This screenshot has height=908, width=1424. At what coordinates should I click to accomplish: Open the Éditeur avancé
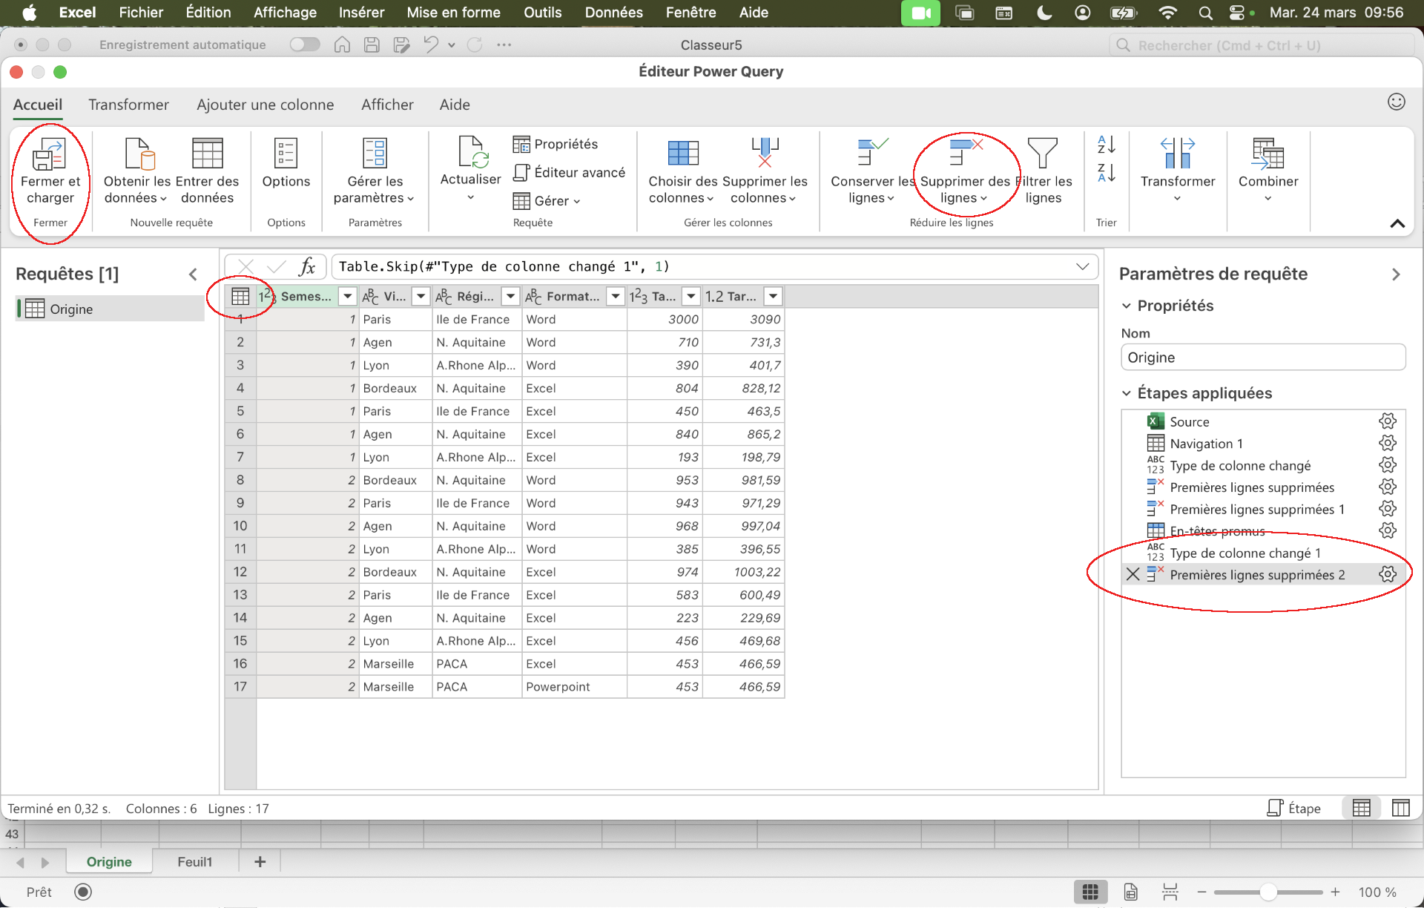(x=570, y=172)
